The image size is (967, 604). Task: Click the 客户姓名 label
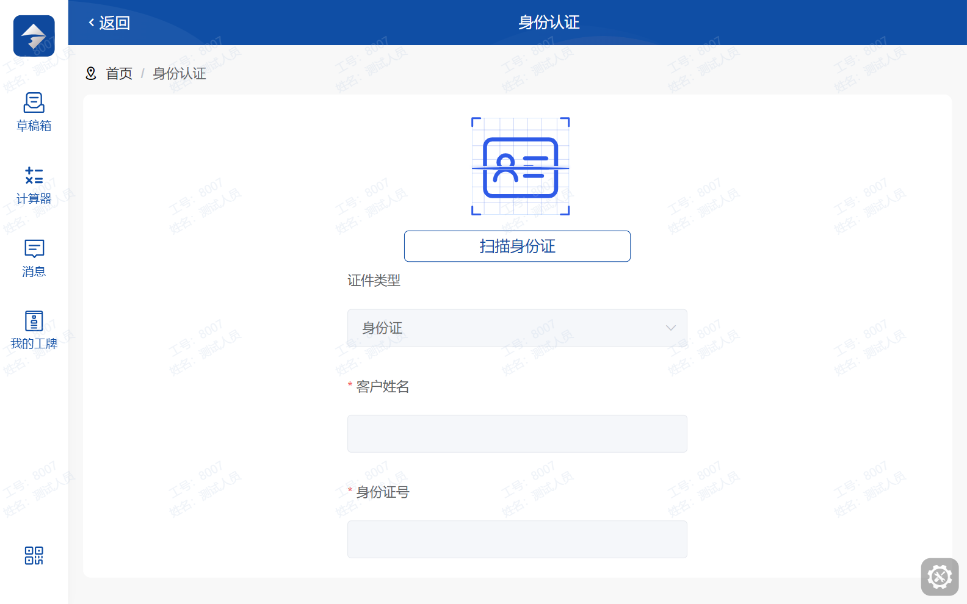tap(383, 387)
